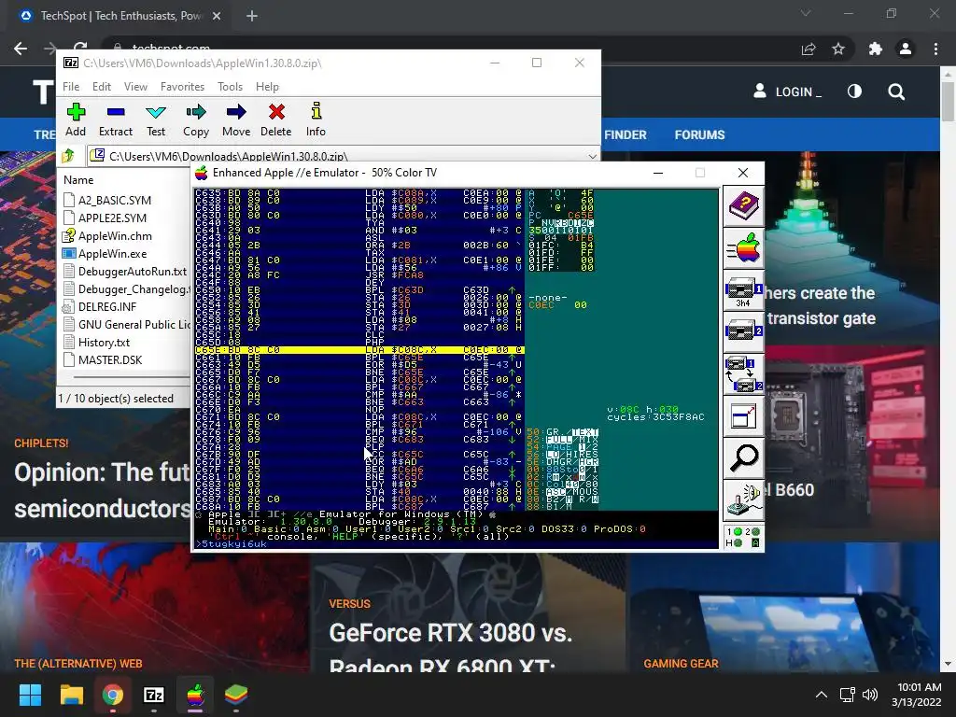Open TechSpot FORUMS nav link

[x=699, y=134]
